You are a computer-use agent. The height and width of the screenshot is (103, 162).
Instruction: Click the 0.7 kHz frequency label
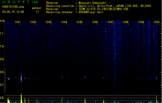point(2,85)
